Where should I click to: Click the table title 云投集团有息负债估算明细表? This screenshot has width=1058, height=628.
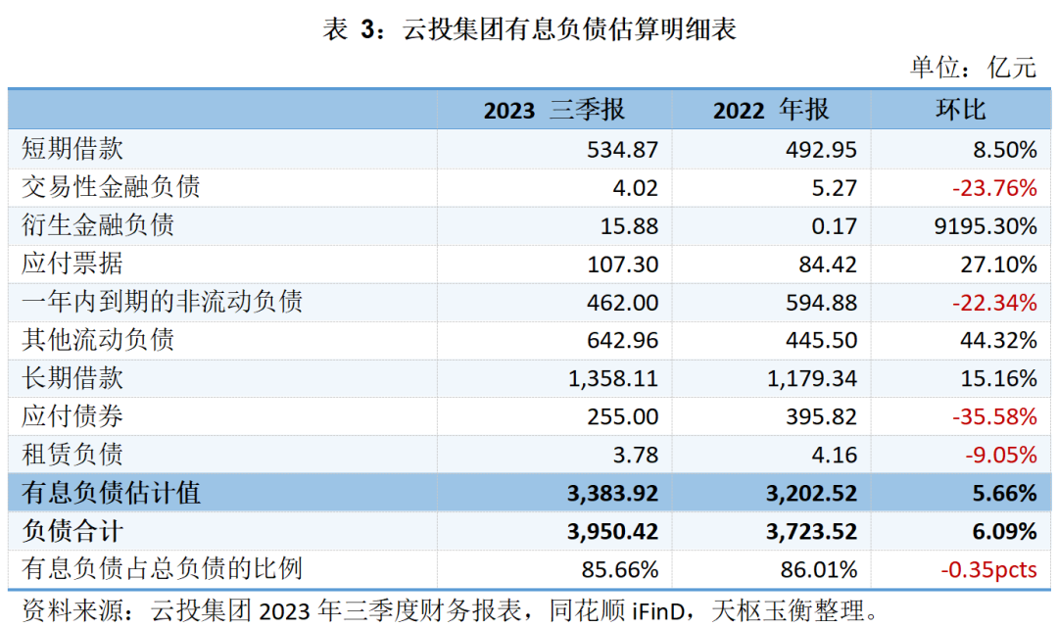[x=529, y=30]
